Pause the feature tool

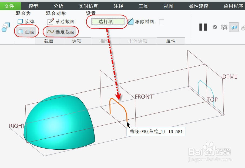203,27
